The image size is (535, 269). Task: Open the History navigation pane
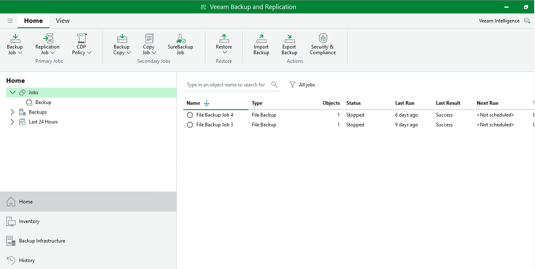88,260
